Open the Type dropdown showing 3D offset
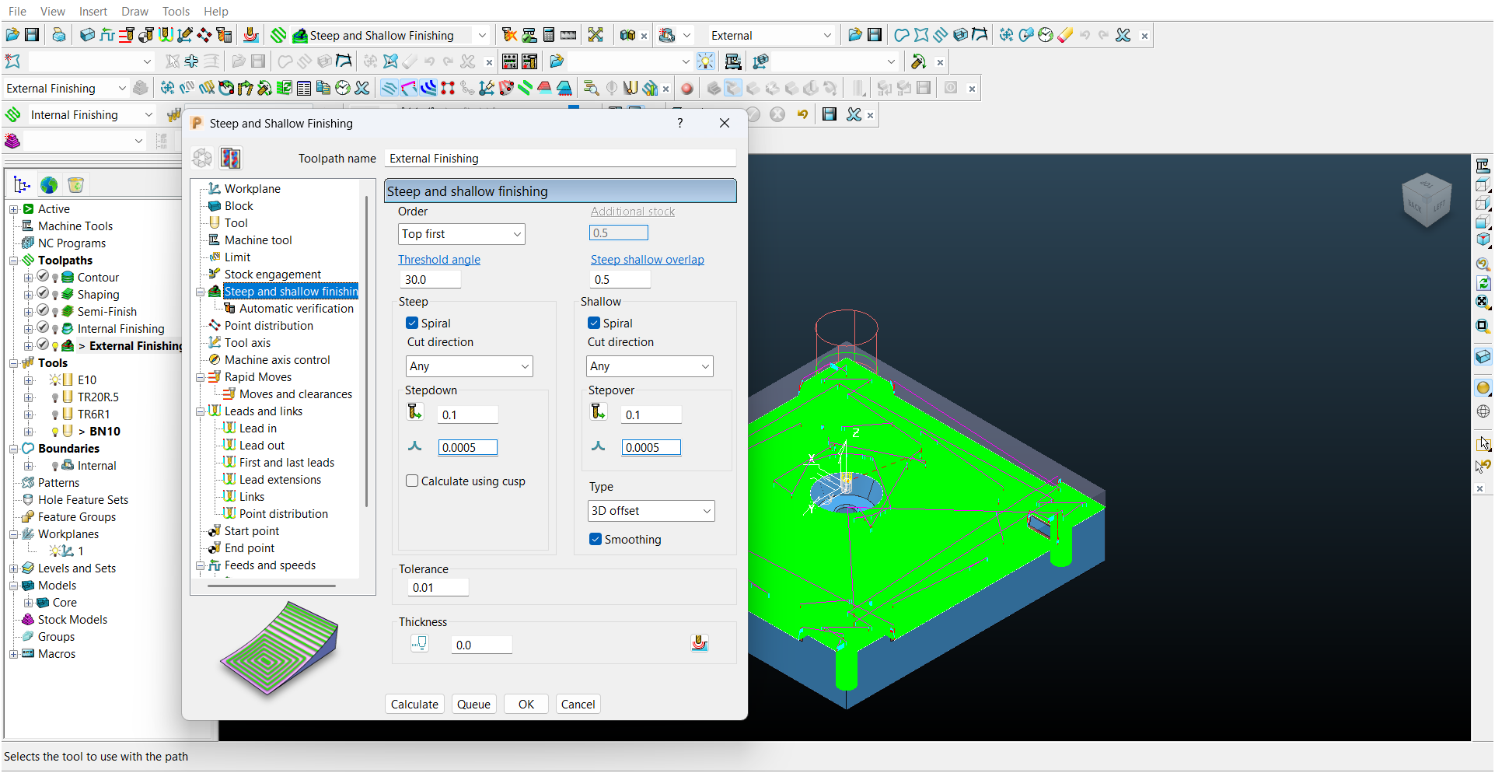 (x=651, y=511)
